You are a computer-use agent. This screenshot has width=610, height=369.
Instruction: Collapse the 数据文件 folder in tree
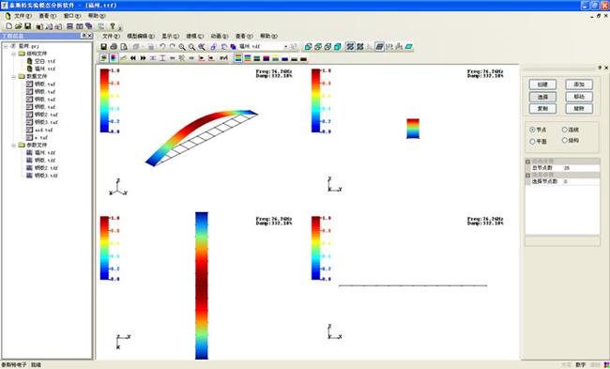14,76
